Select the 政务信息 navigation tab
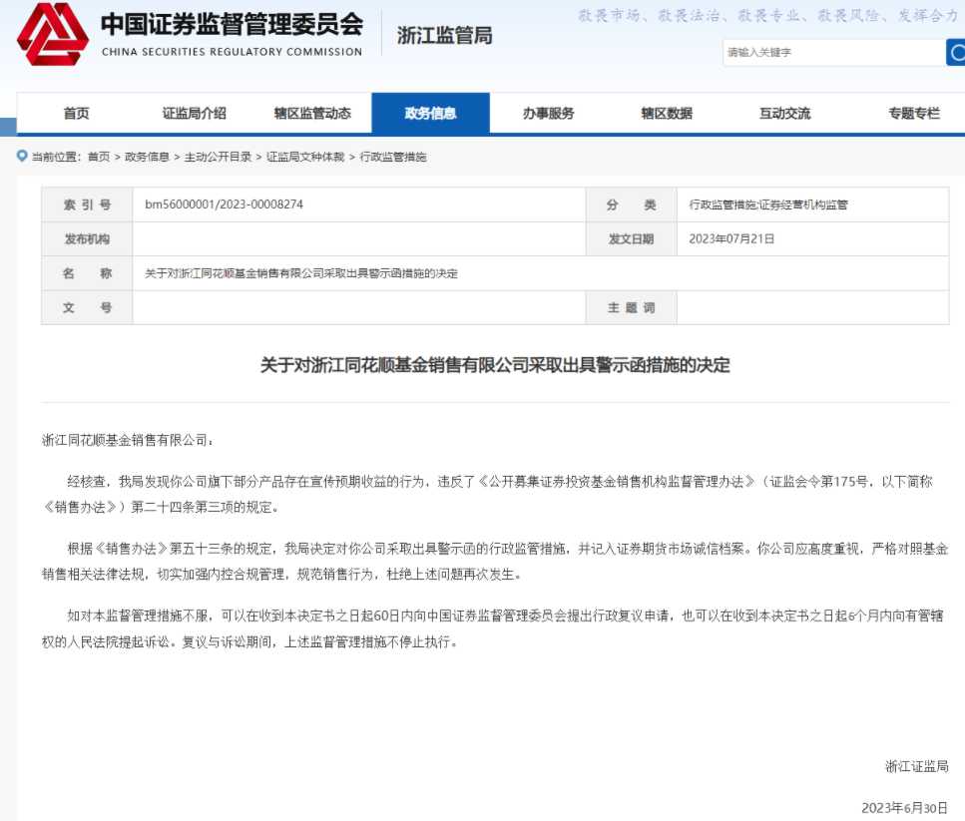The width and height of the screenshot is (965, 821). (431, 113)
